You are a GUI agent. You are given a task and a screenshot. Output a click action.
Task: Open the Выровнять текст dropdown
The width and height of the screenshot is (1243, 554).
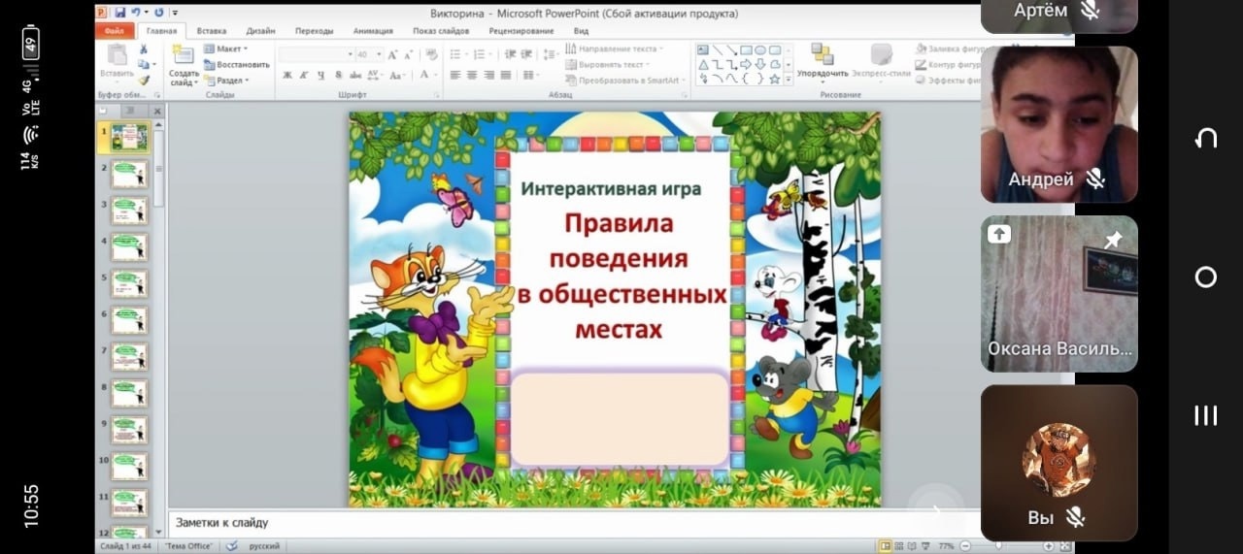coord(607,64)
